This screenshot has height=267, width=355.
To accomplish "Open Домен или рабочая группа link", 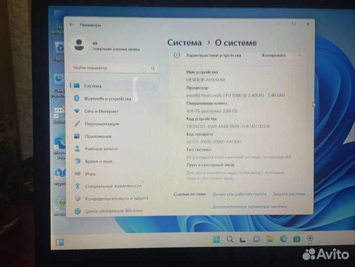I will tap(239, 194).
